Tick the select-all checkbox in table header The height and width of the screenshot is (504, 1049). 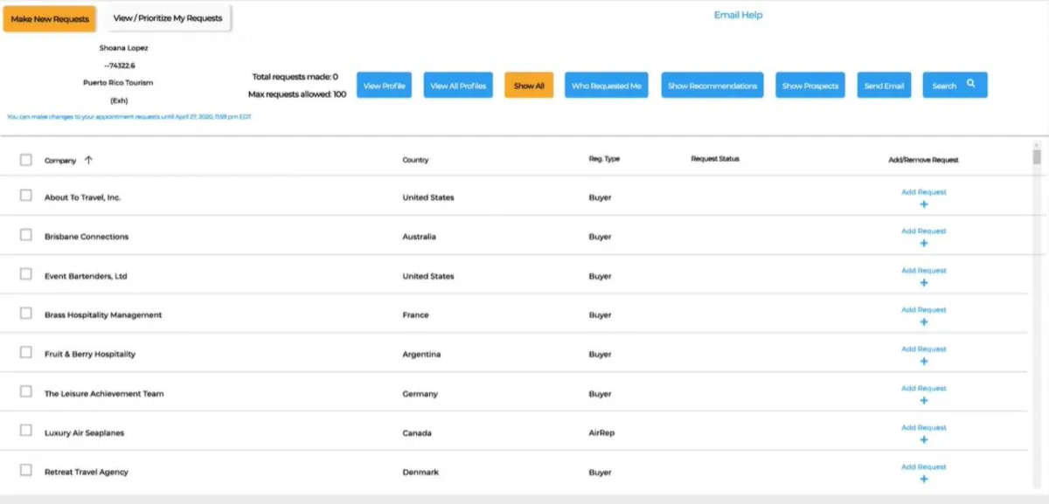(26, 160)
